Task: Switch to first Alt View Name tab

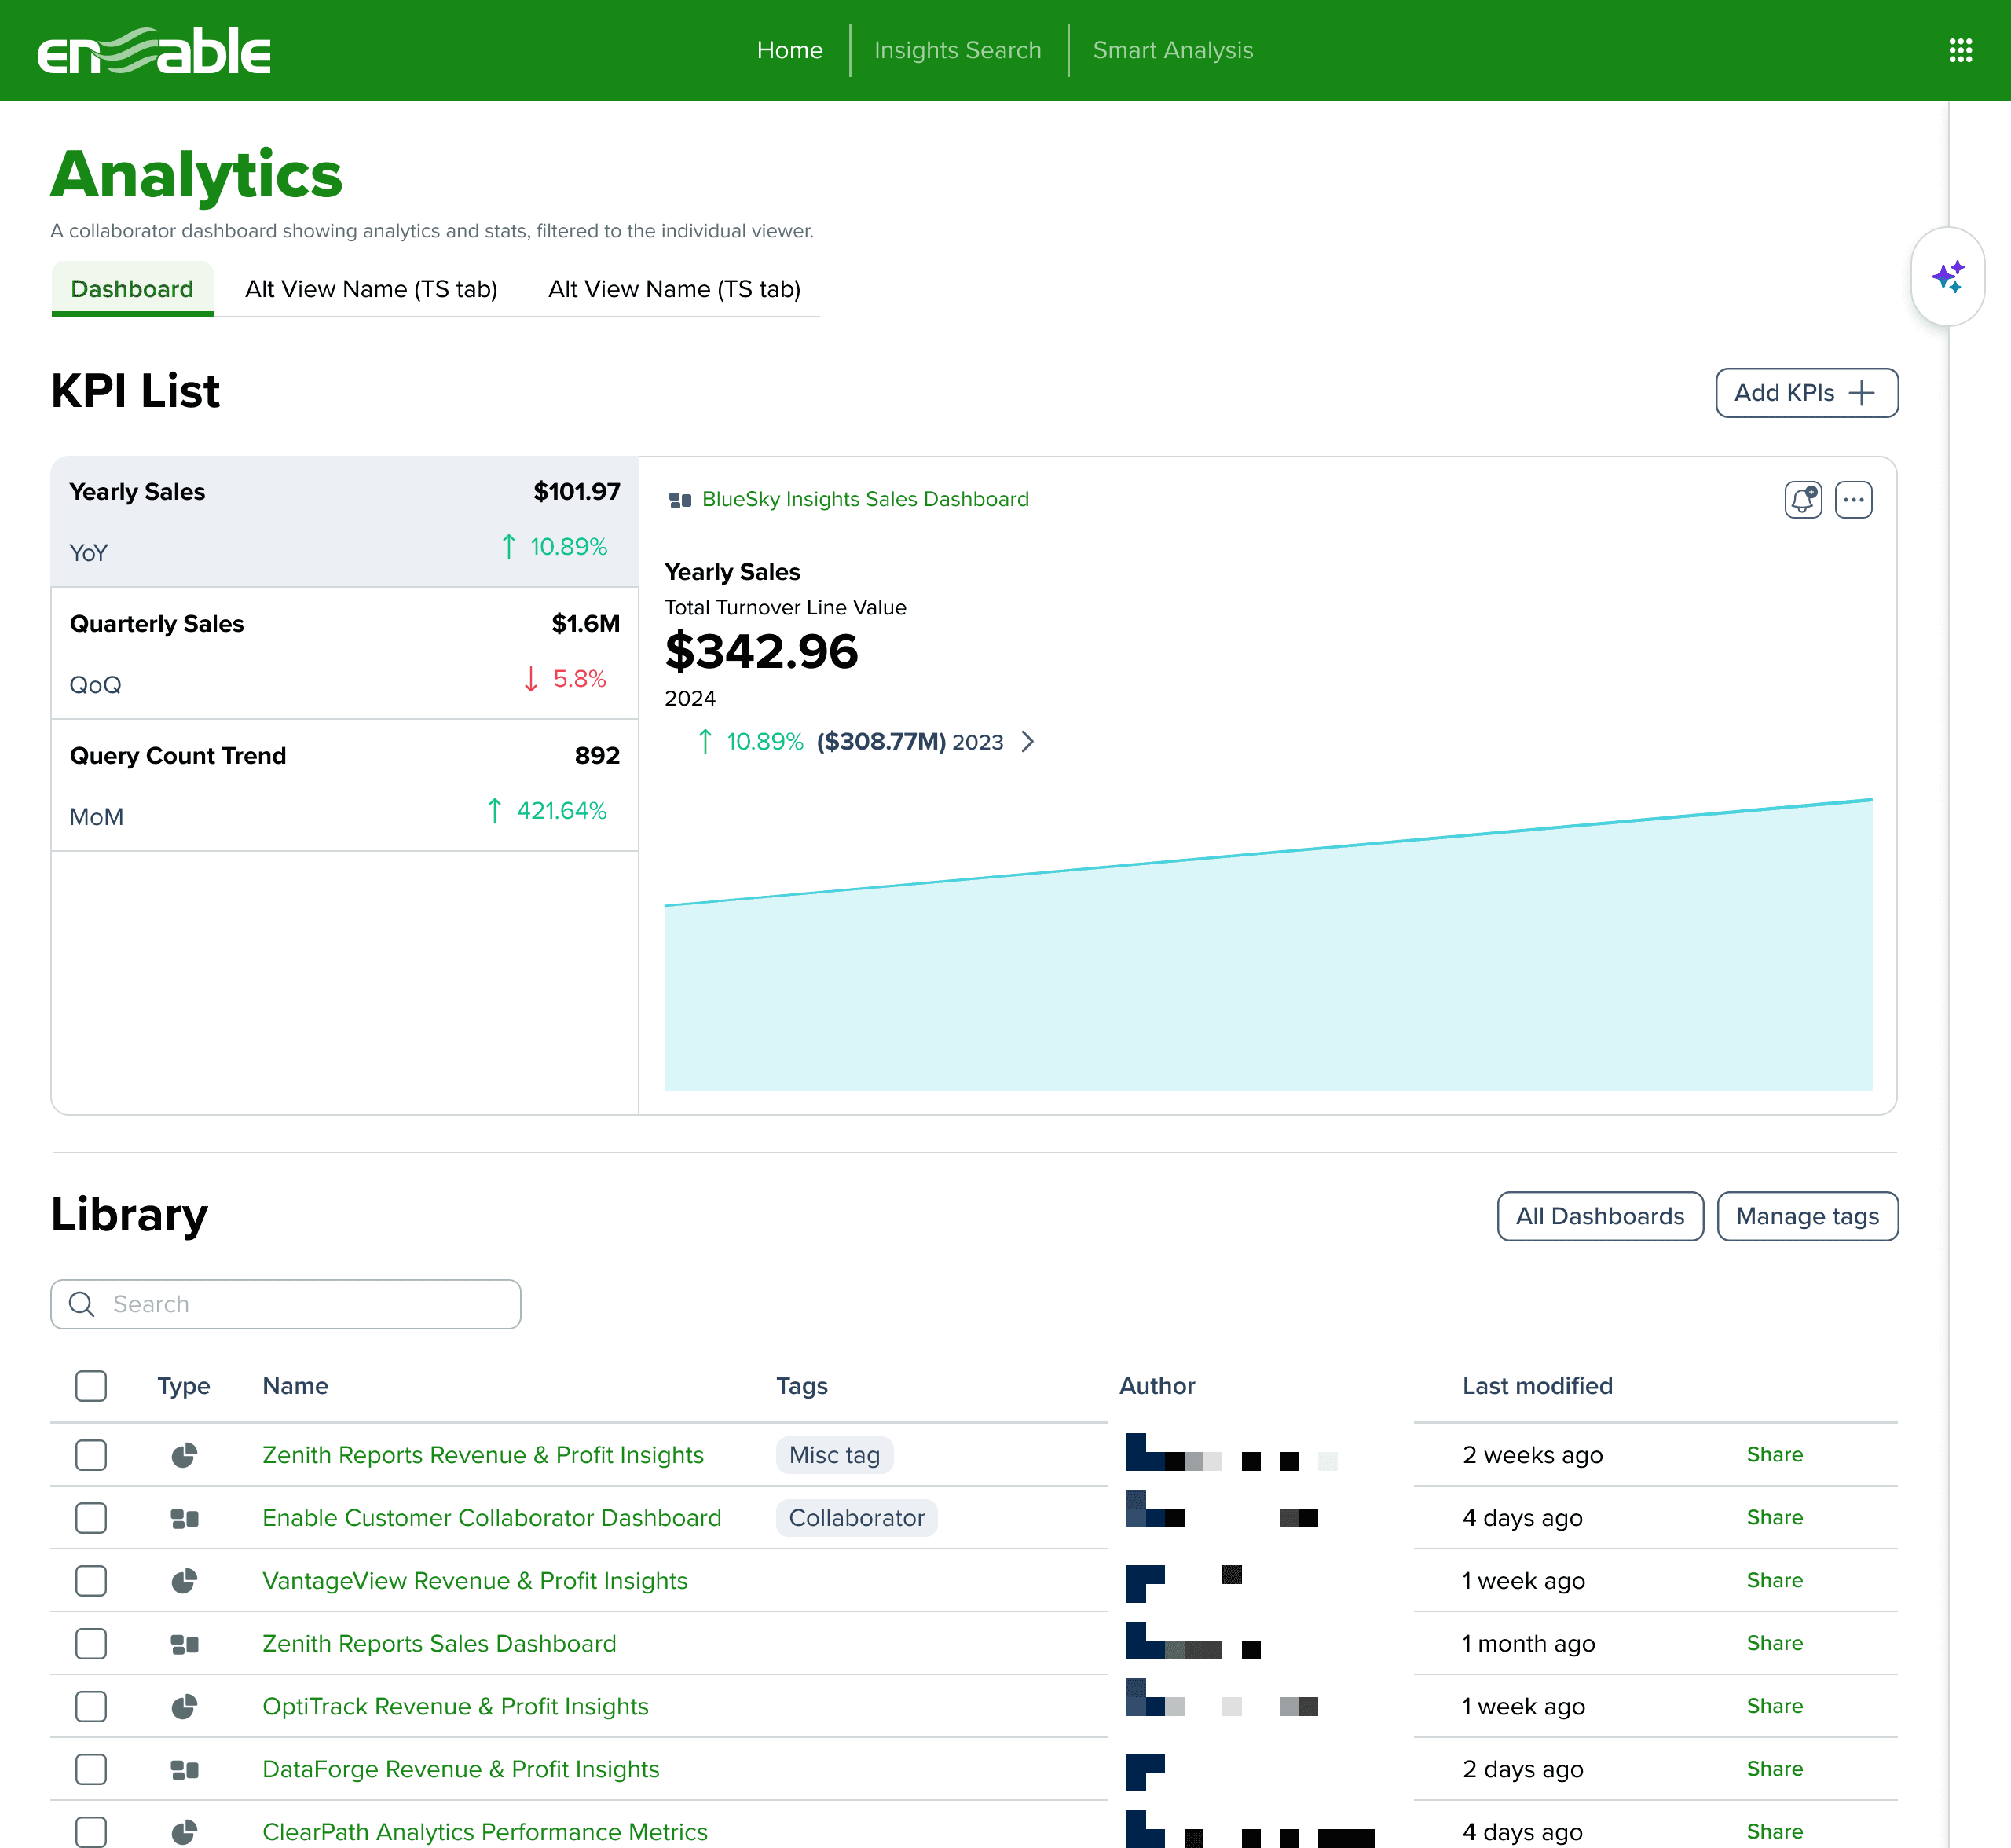Action: (x=371, y=289)
